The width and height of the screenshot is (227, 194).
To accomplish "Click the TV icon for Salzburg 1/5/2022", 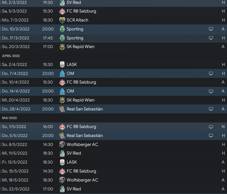I will click(x=211, y=127).
